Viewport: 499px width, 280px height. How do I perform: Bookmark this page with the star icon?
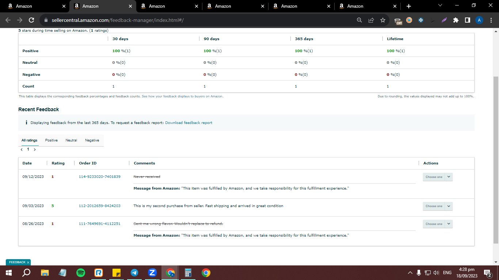coord(383,20)
